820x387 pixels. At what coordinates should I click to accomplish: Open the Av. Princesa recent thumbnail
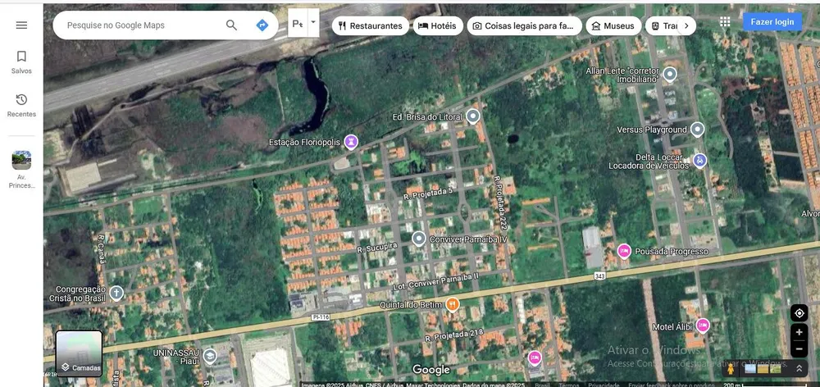pyautogui.click(x=21, y=170)
